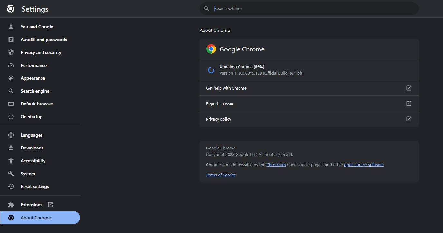Click the Get help with Chrome row
443x233 pixels.
(309, 88)
